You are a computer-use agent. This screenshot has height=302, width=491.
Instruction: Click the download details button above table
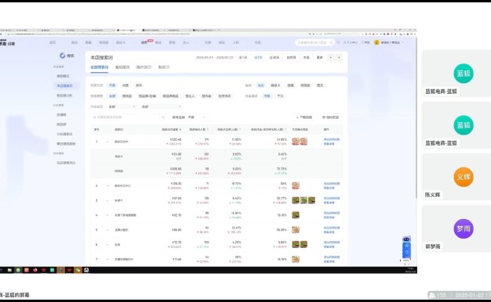tap(304, 117)
